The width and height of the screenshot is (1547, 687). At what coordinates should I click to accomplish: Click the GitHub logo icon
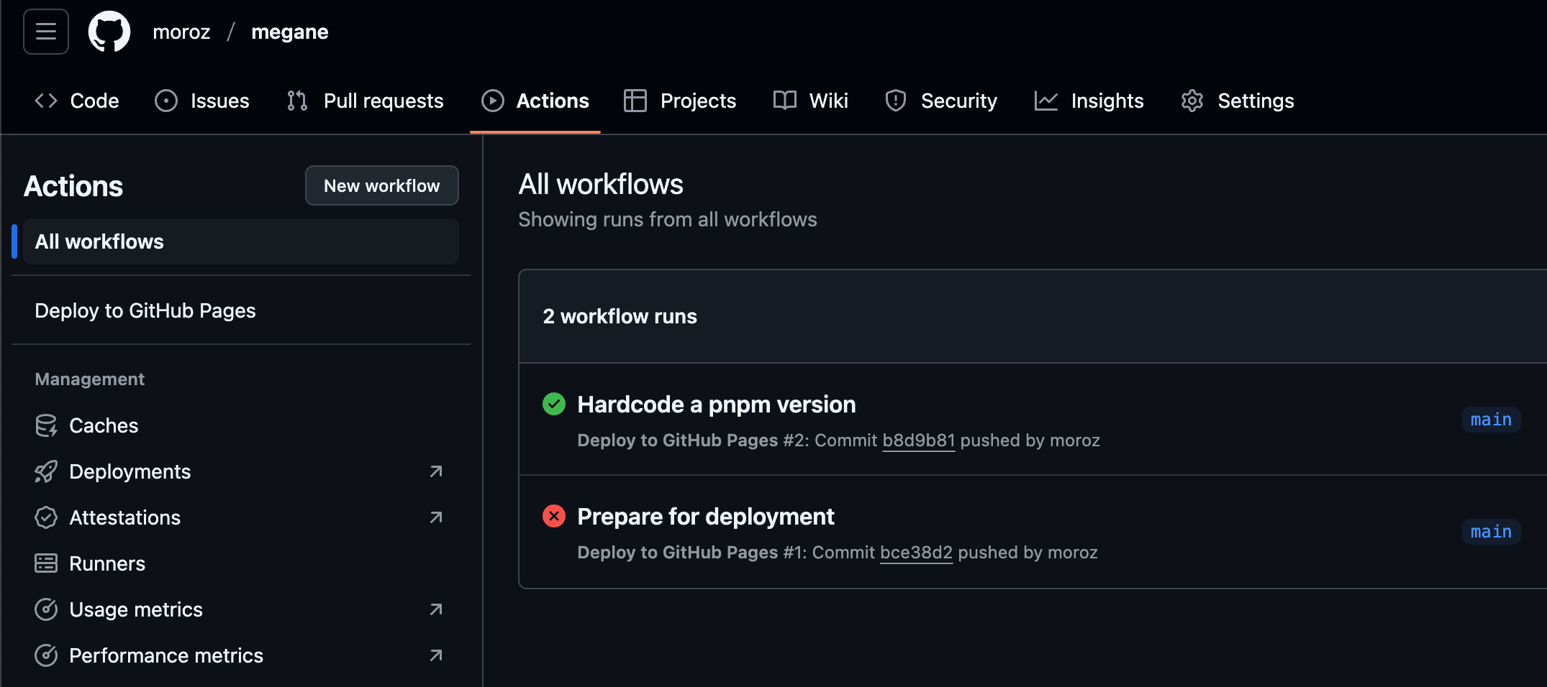[109, 32]
